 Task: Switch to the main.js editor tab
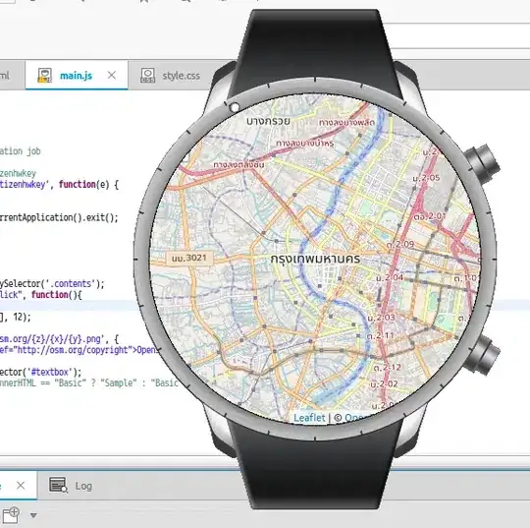[76, 76]
